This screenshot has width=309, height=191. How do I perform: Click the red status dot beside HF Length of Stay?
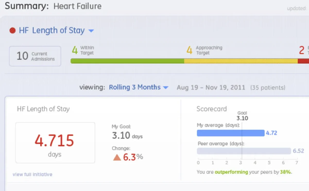[13, 31]
